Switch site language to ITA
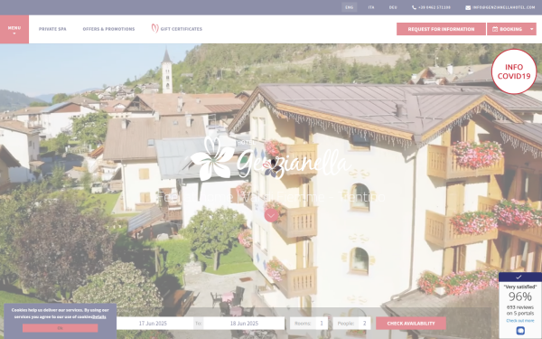The width and height of the screenshot is (542, 339). point(371,7)
